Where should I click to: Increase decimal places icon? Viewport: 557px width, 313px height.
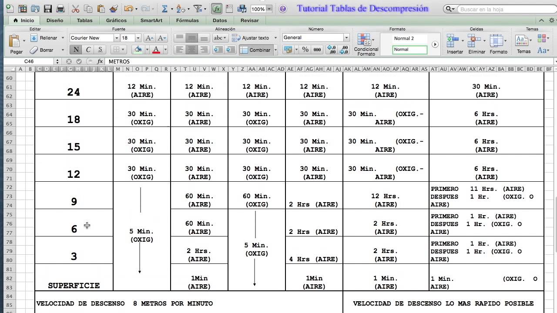click(x=331, y=50)
